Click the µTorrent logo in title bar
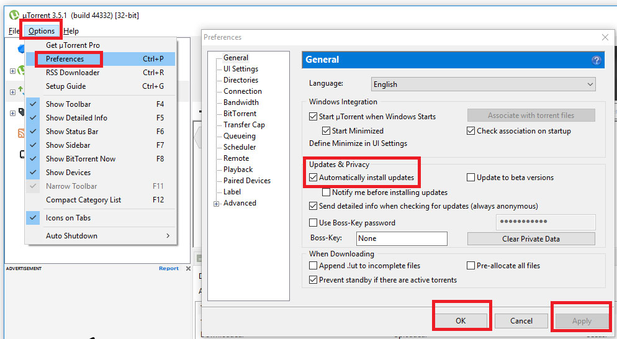 point(14,15)
